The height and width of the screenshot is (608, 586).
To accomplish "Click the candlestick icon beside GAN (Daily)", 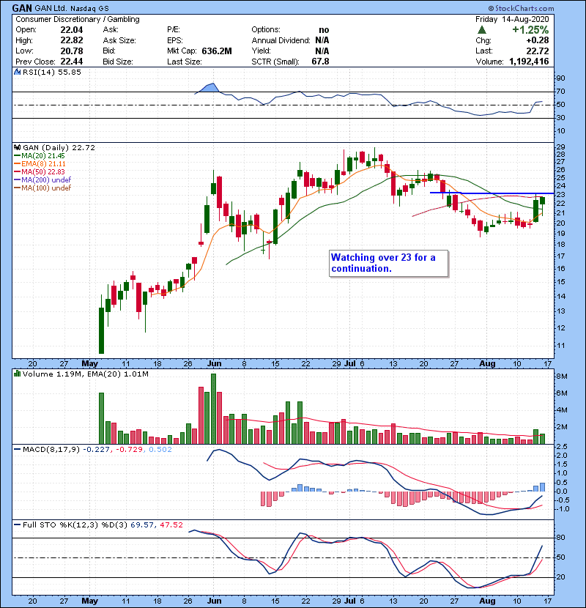I will click(17, 147).
